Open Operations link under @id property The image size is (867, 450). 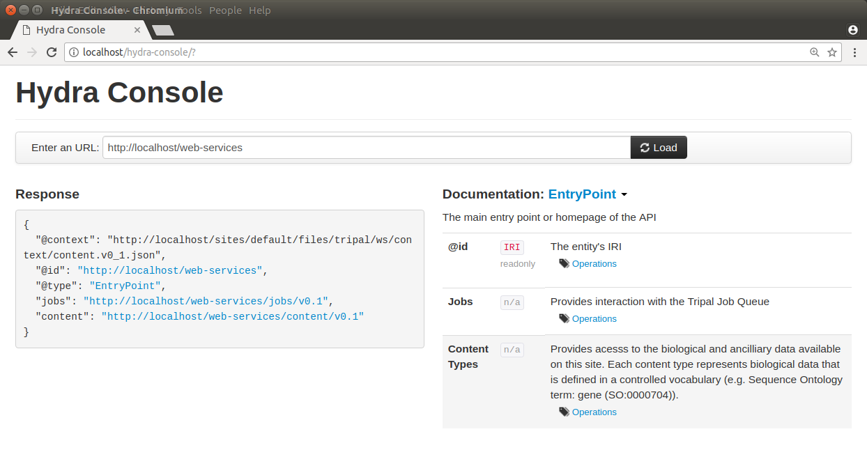click(x=594, y=264)
